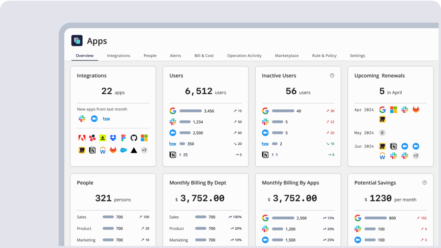Click the Sales usage progress bar in People card

click(x=108, y=217)
